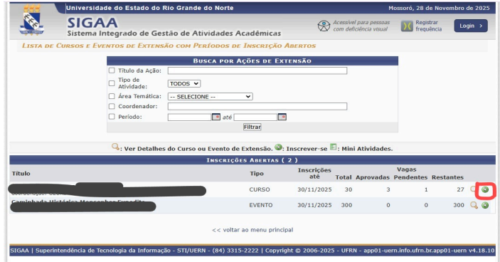Open the TODOS activity type dropdown

click(x=184, y=83)
